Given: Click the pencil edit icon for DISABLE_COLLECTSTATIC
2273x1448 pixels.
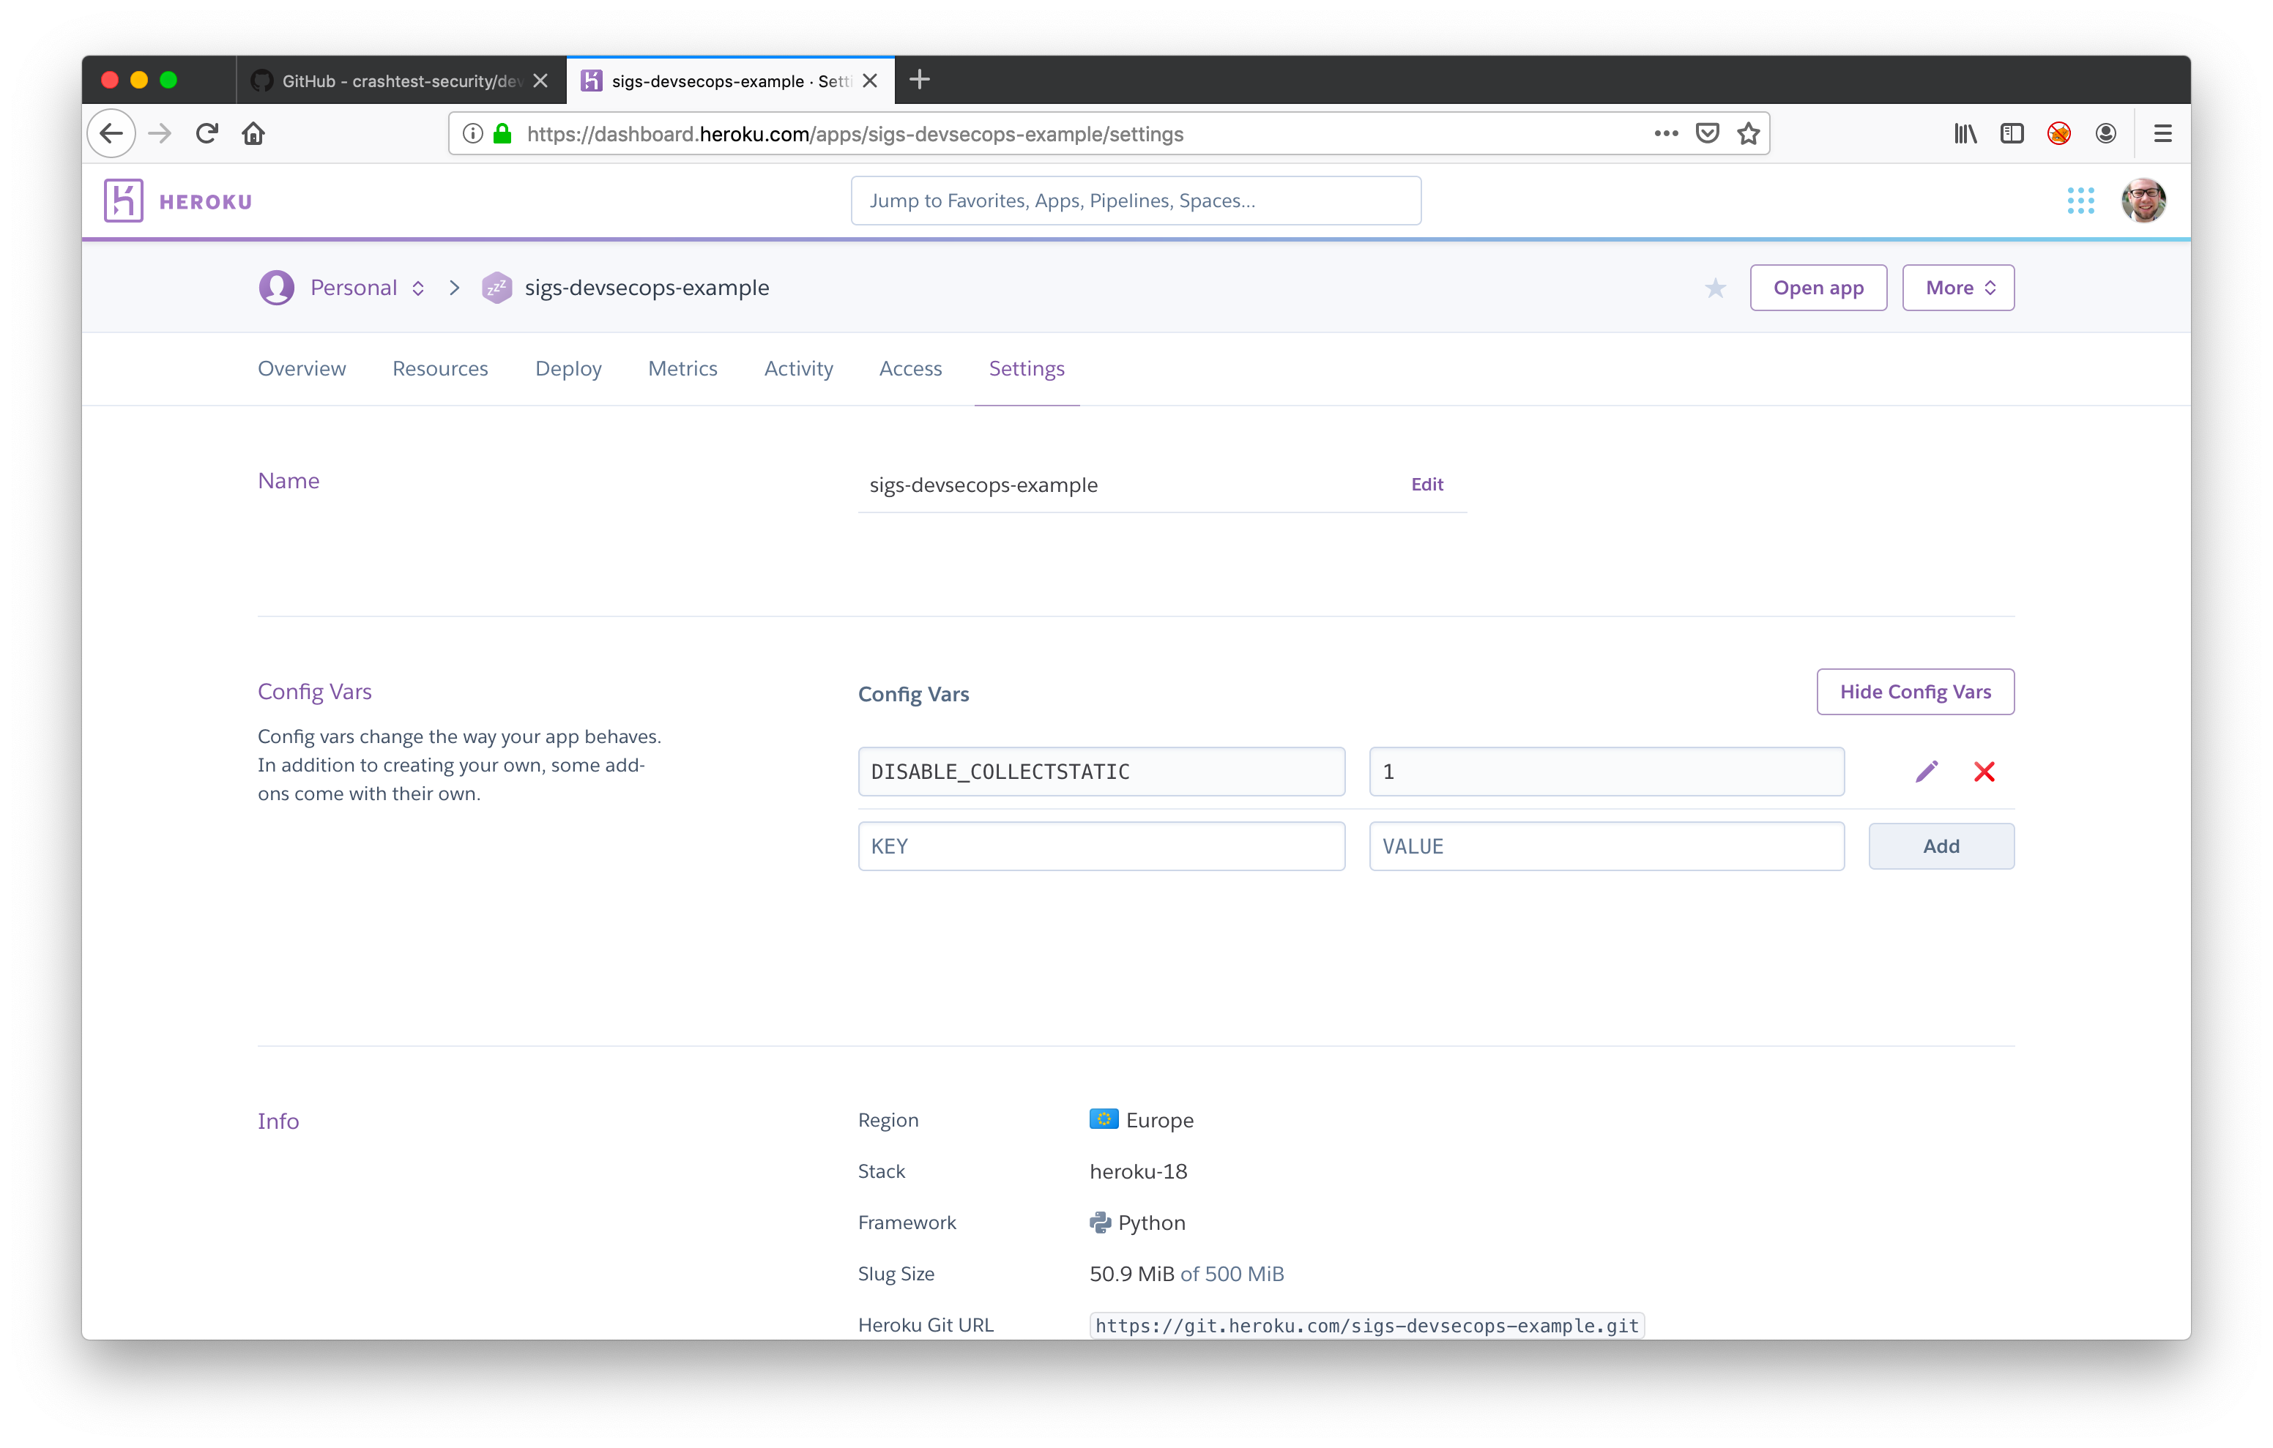Looking at the screenshot, I should [1927, 771].
